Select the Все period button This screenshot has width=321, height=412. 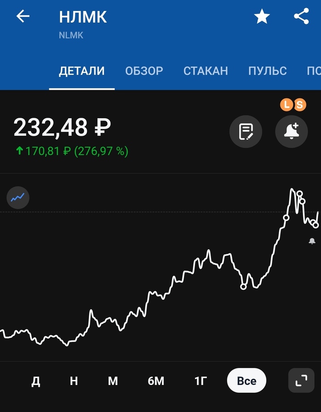[247, 381]
